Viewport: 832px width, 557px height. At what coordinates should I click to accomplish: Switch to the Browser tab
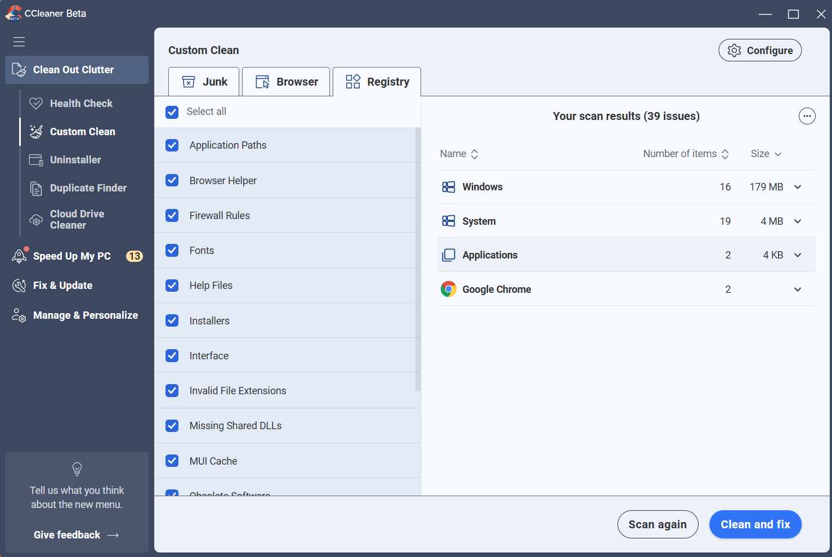point(286,82)
